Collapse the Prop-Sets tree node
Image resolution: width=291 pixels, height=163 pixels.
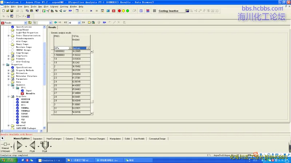tap(8, 96)
